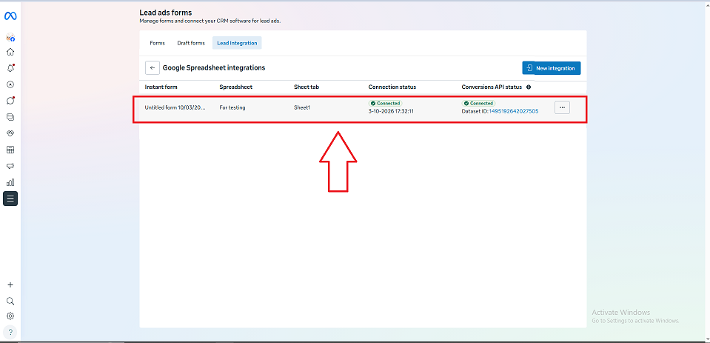
Task: Open Dataset ID 1495192642027505 link
Action: pyautogui.click(x=513, y=111)
